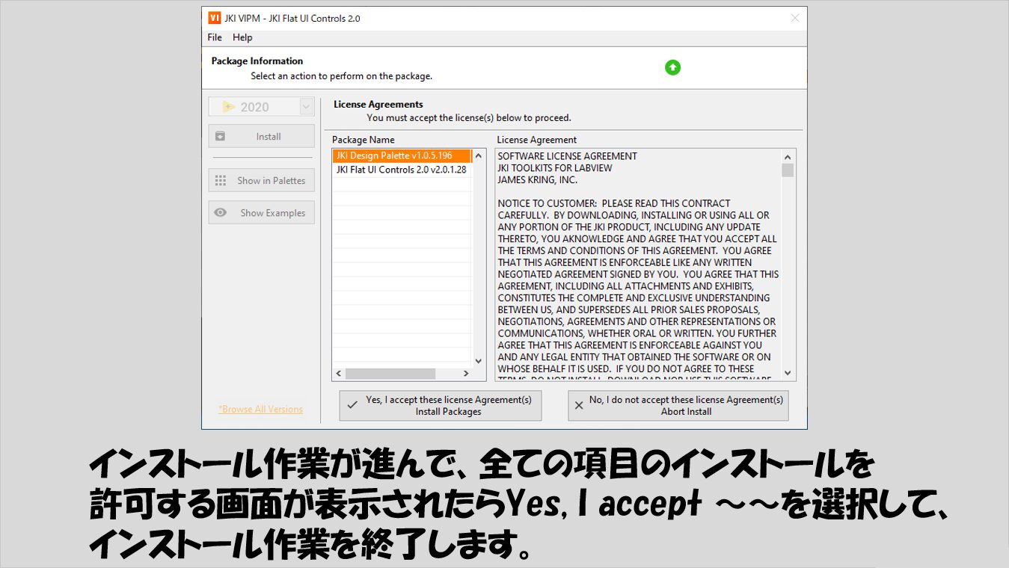Click the eye icon on Show Examples
Viewport: 1009px width, 568px height.
tap(221, 212)
